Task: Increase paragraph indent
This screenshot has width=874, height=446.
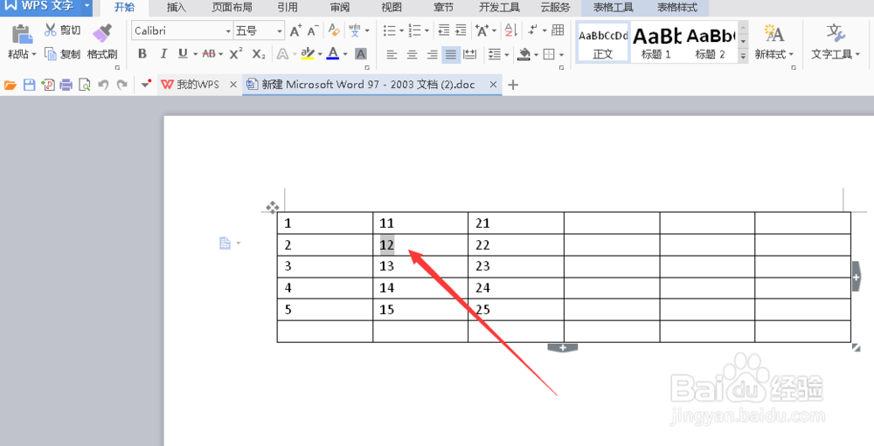Action: click(461, 31)
